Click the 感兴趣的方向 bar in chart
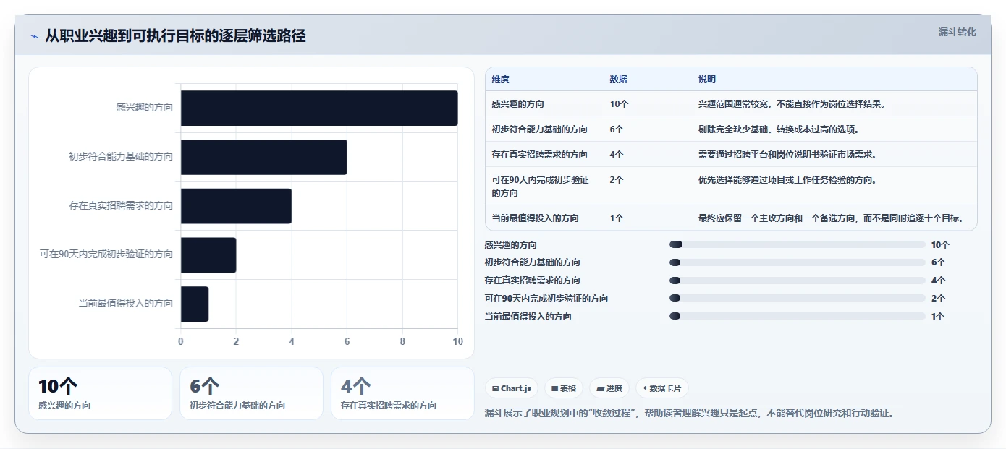 319,108
